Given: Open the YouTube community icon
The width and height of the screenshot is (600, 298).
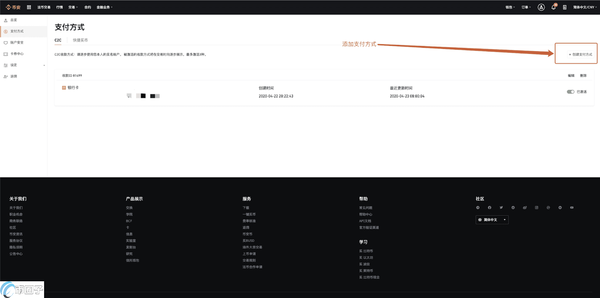Looking at the screenshot, I should tap(572, 208).
